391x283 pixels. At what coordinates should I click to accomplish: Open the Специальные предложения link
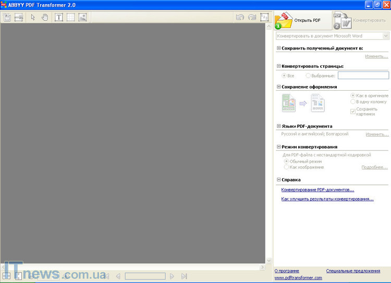point(353,271)
